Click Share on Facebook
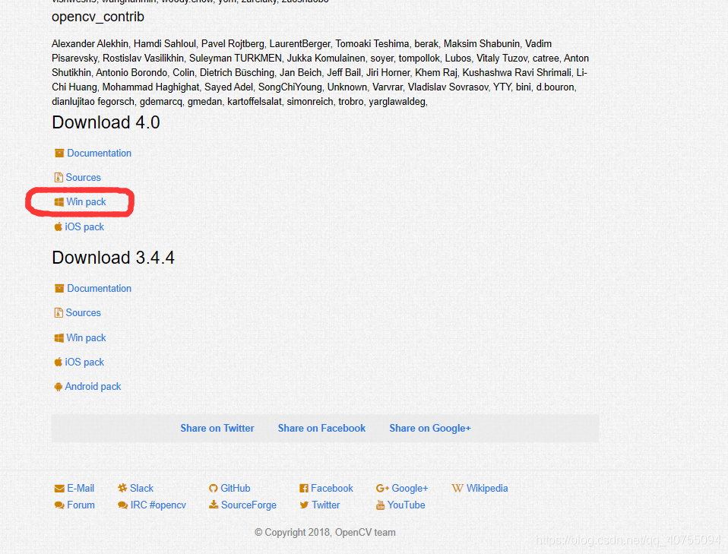This screenshot has height=554, width=728. pyautogui.click(x=321, y=428)
